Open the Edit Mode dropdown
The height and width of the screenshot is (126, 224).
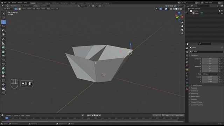click(x=7, y=9)
